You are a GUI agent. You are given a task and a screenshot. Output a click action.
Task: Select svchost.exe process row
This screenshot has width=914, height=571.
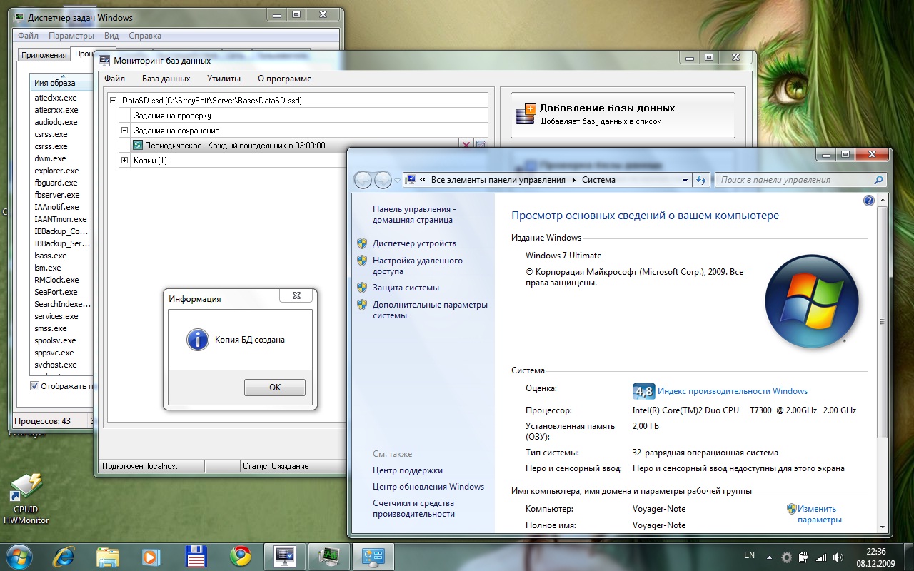(x=55, y=365)
